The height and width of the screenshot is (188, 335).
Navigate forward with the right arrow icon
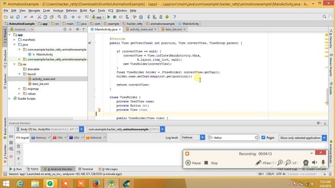(79, 17)
